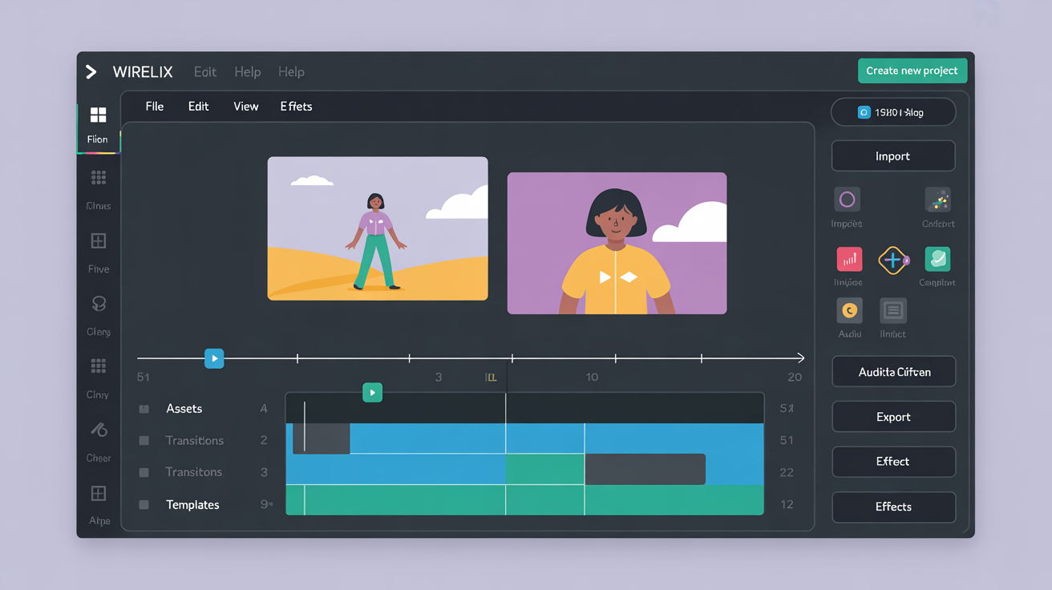Click the ruler label 20
The image size is (1052, 590).
pyautogui.click(x=795, y=378)
